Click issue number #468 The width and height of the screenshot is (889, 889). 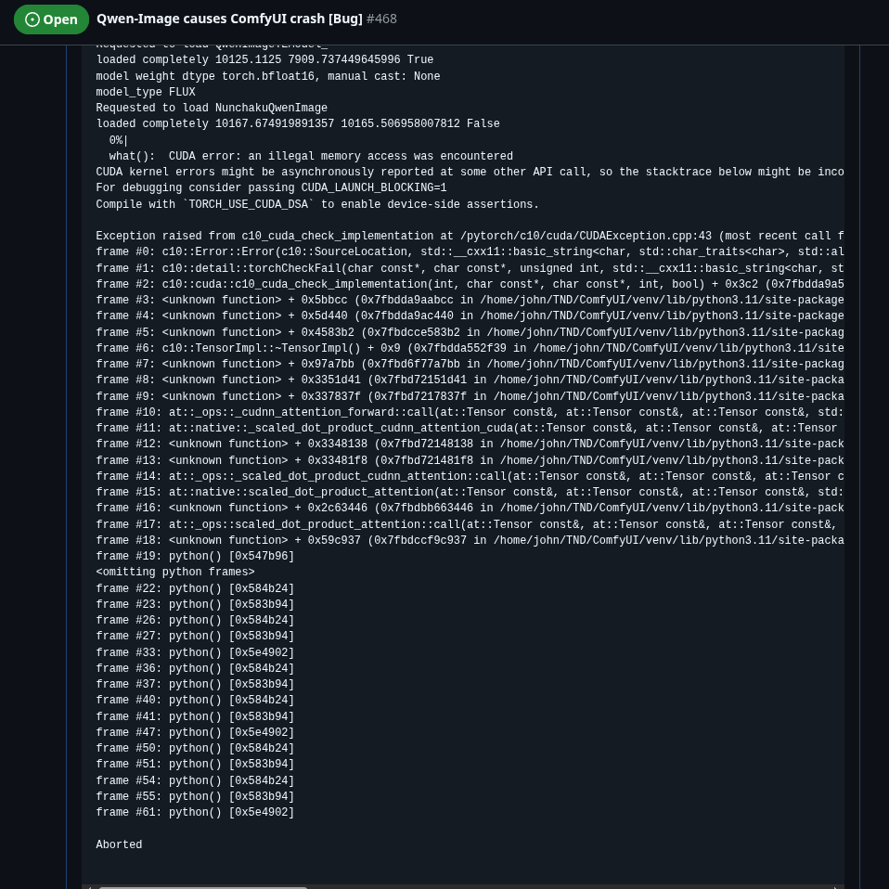(381, 19)
